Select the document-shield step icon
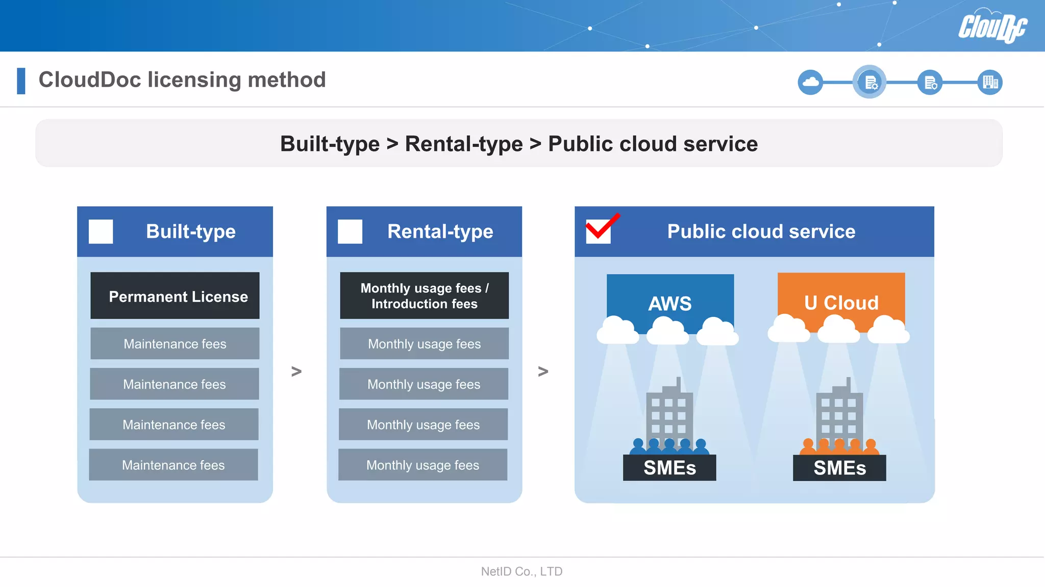This screenshot has width=1045, height=587. coord(930,82)
